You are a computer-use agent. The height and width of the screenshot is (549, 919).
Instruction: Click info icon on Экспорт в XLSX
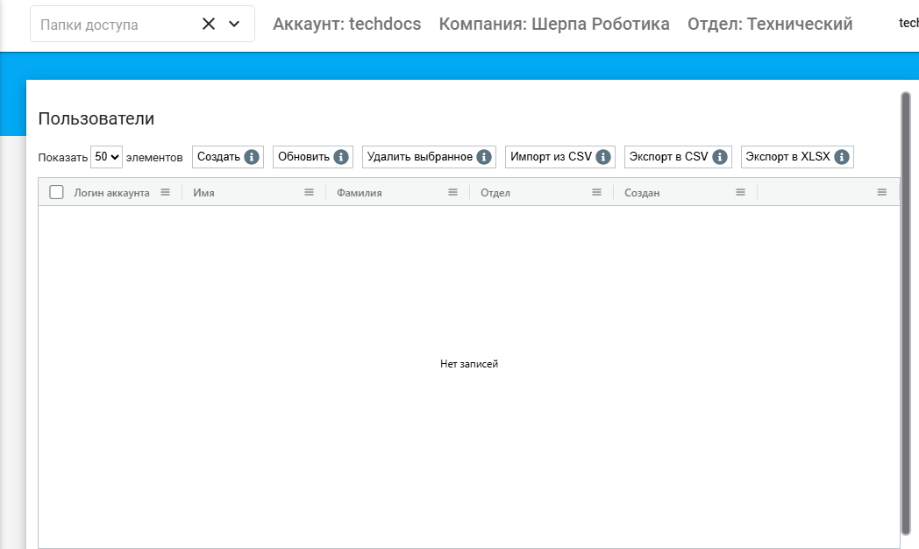pyautogui.click(x=842, y=157)
